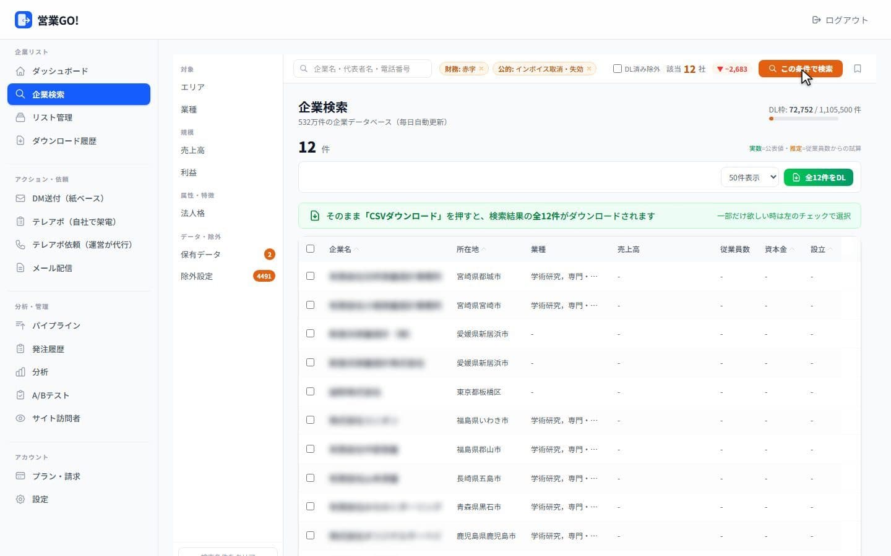Click the DL枠 usage progress bar
Viewport: 891px width, 556px height.
click(803, 119)
